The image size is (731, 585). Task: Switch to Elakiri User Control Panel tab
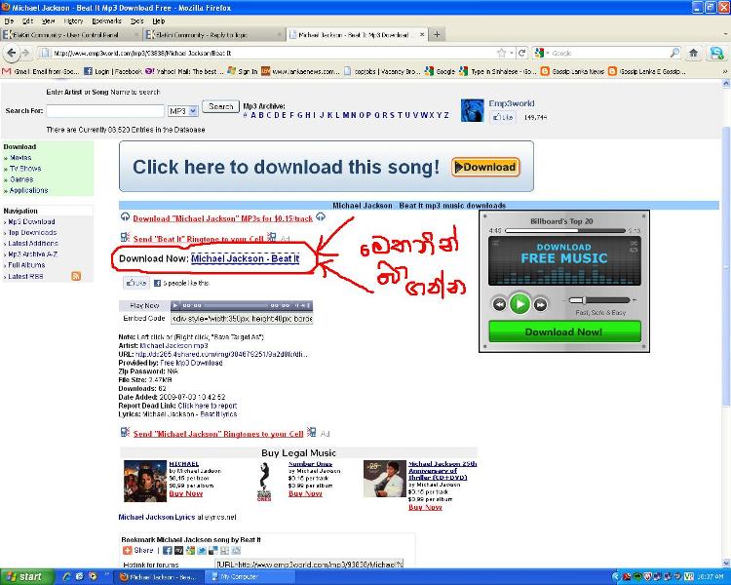click(70, 34)
